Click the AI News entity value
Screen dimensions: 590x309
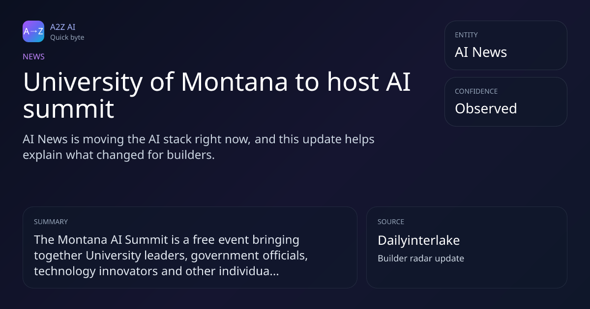pos(481,52)
